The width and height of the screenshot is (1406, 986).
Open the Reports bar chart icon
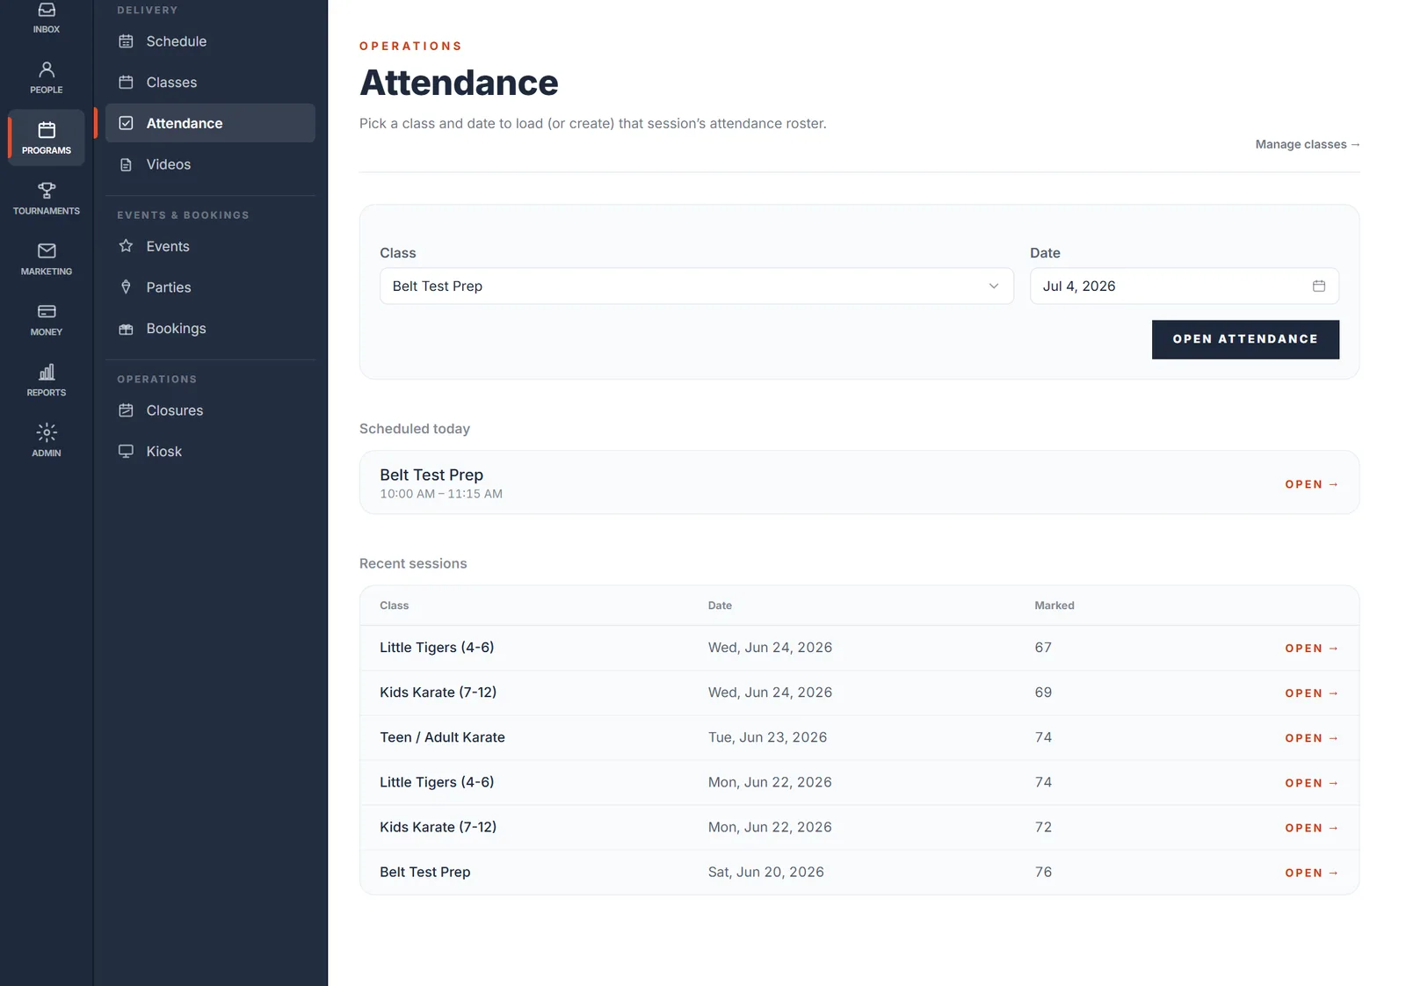[x=47, y=373]
